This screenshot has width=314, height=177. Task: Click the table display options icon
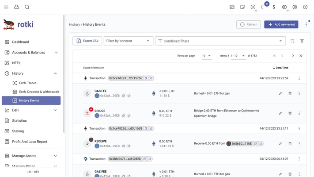[292, 41]
